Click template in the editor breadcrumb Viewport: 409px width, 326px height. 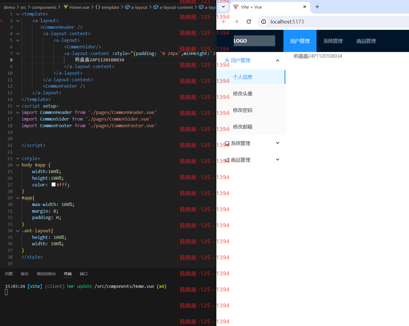point(110,7)
